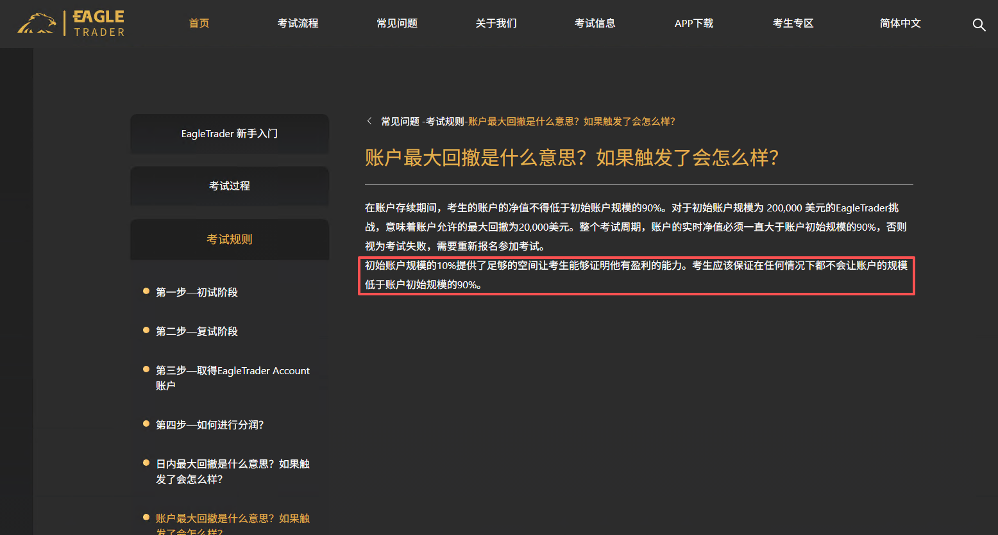Click 考试规则 in the breadcrumb
The width and height of the screenshot is (998, 535).
tap(445, 121)
